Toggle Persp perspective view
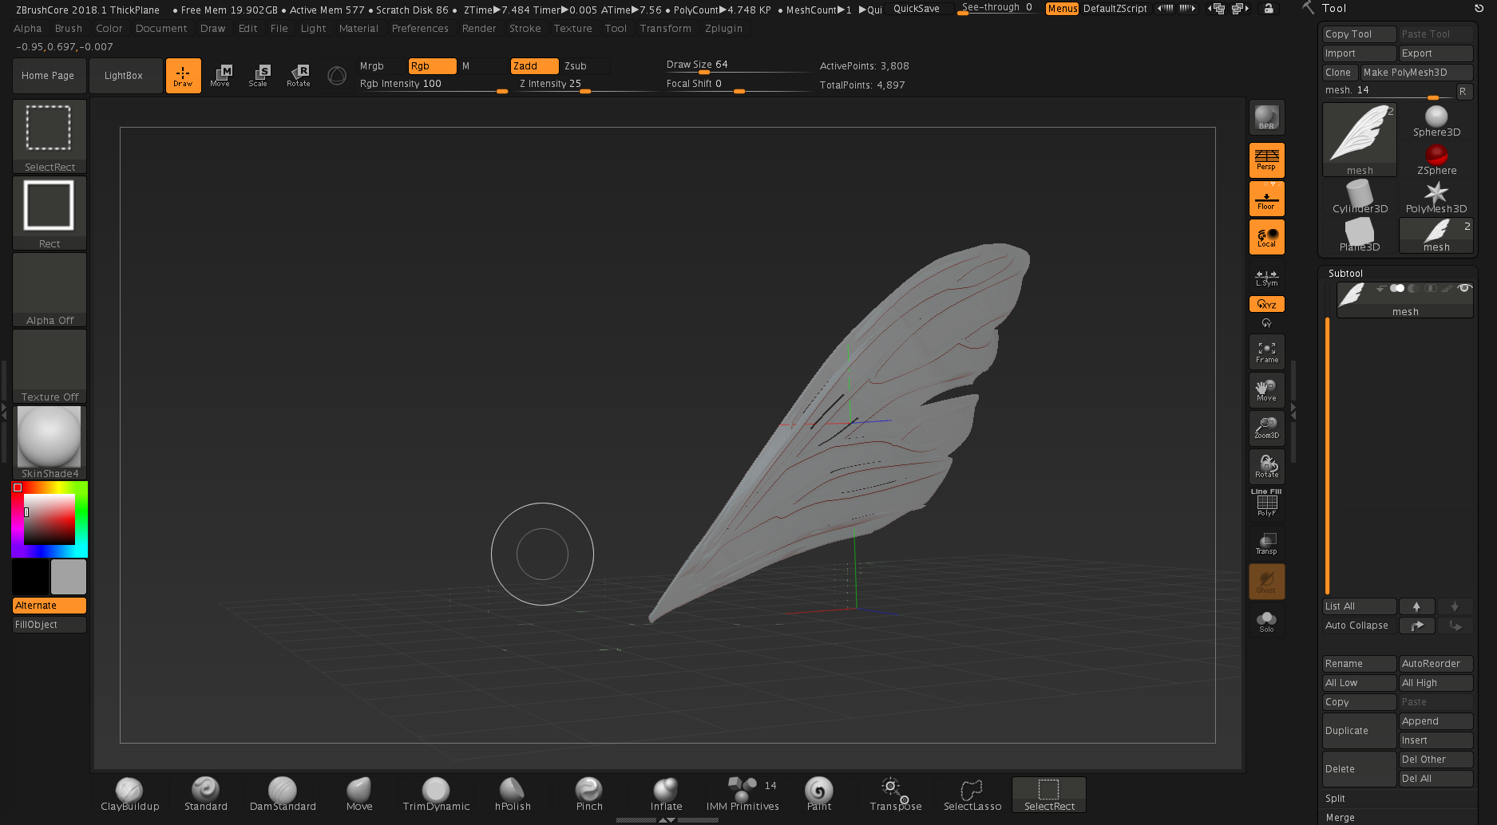1497x825 pixels. 1266,160
